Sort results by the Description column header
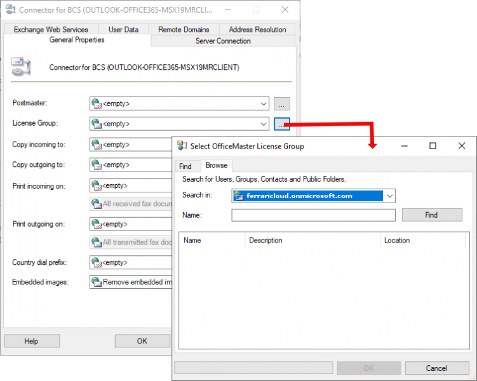477x381 pixels. [312, 241]
